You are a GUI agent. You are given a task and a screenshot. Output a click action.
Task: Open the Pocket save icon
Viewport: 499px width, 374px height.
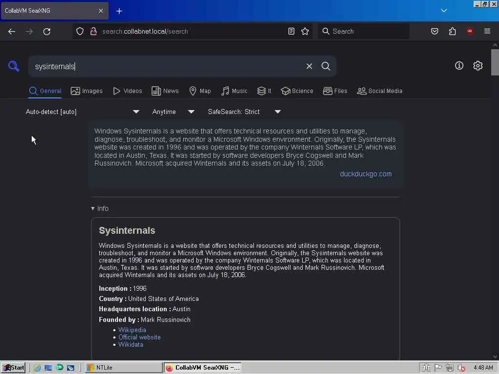tap(435, 31)
